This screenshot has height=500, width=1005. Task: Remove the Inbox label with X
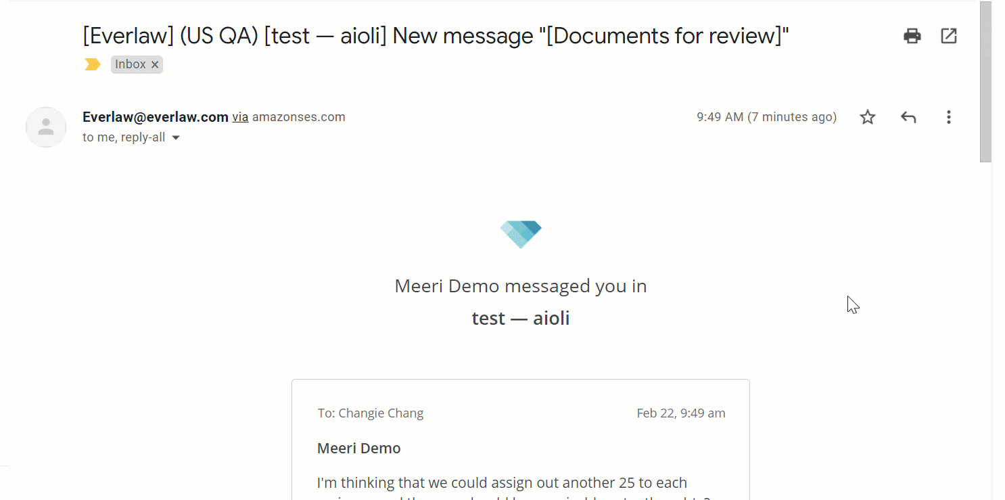pos(155,65)
